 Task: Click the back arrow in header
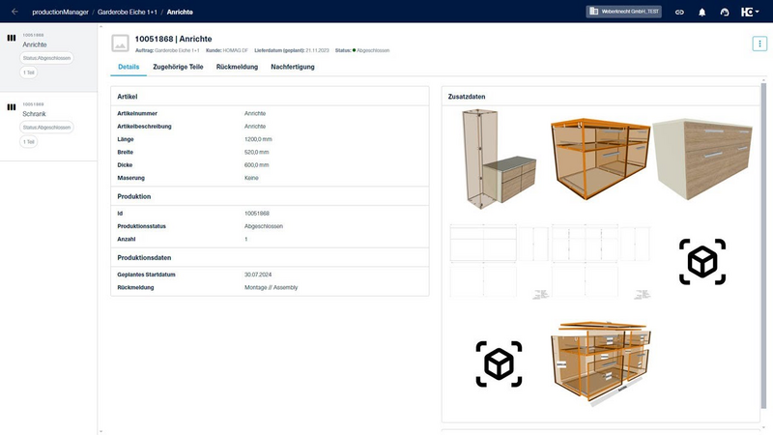click(14, 12)
